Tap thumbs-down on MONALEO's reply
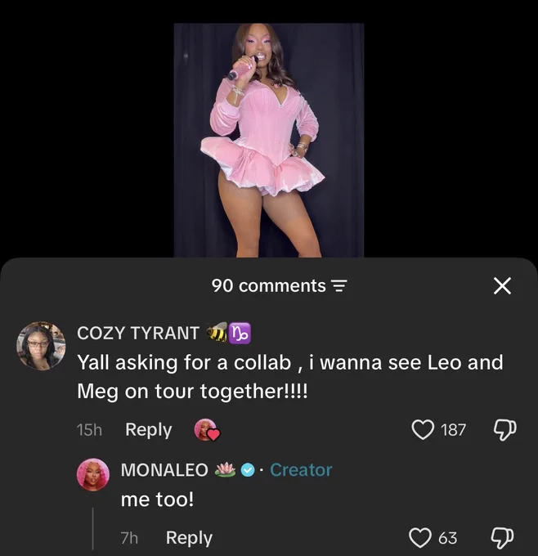538x556 pixels. coord(502,538)
